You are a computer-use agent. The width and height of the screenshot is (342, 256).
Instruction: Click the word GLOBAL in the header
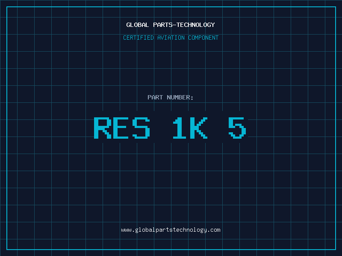tap(138, 25)
